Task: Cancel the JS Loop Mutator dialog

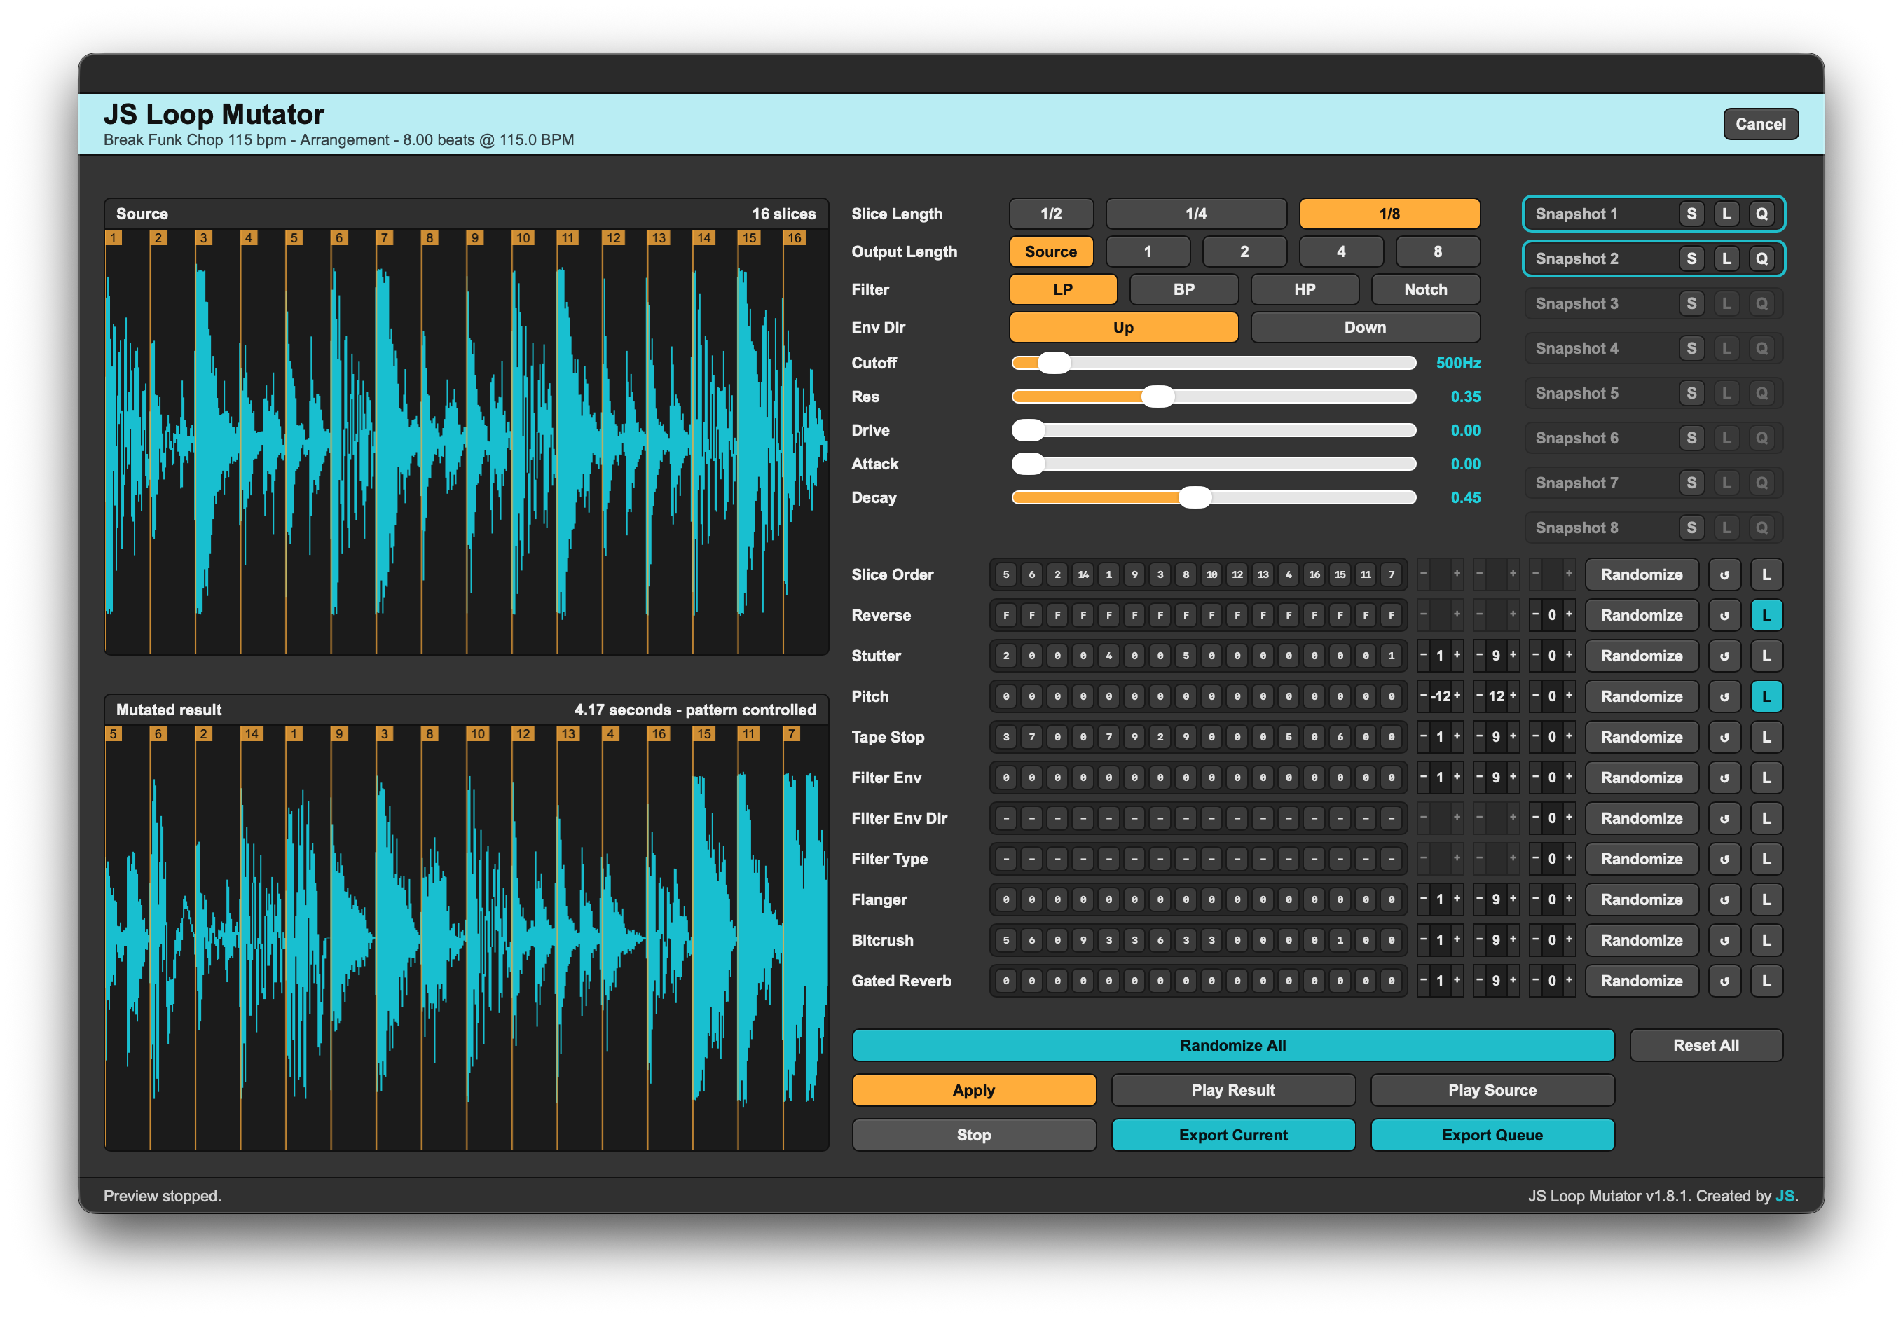Action: 1760,125
